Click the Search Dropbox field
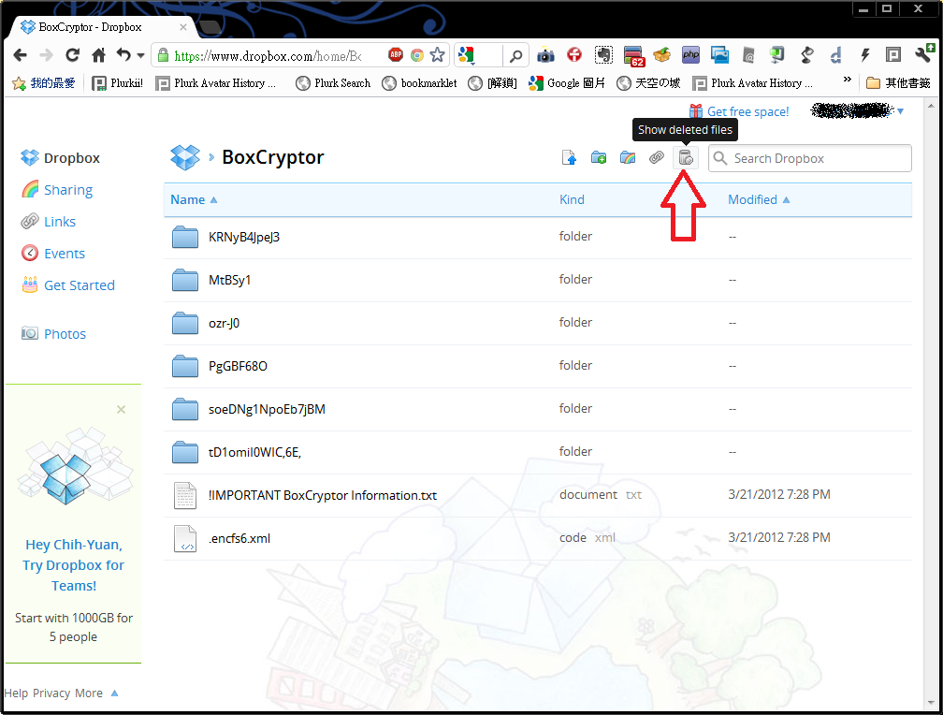 tap(810, 158)
